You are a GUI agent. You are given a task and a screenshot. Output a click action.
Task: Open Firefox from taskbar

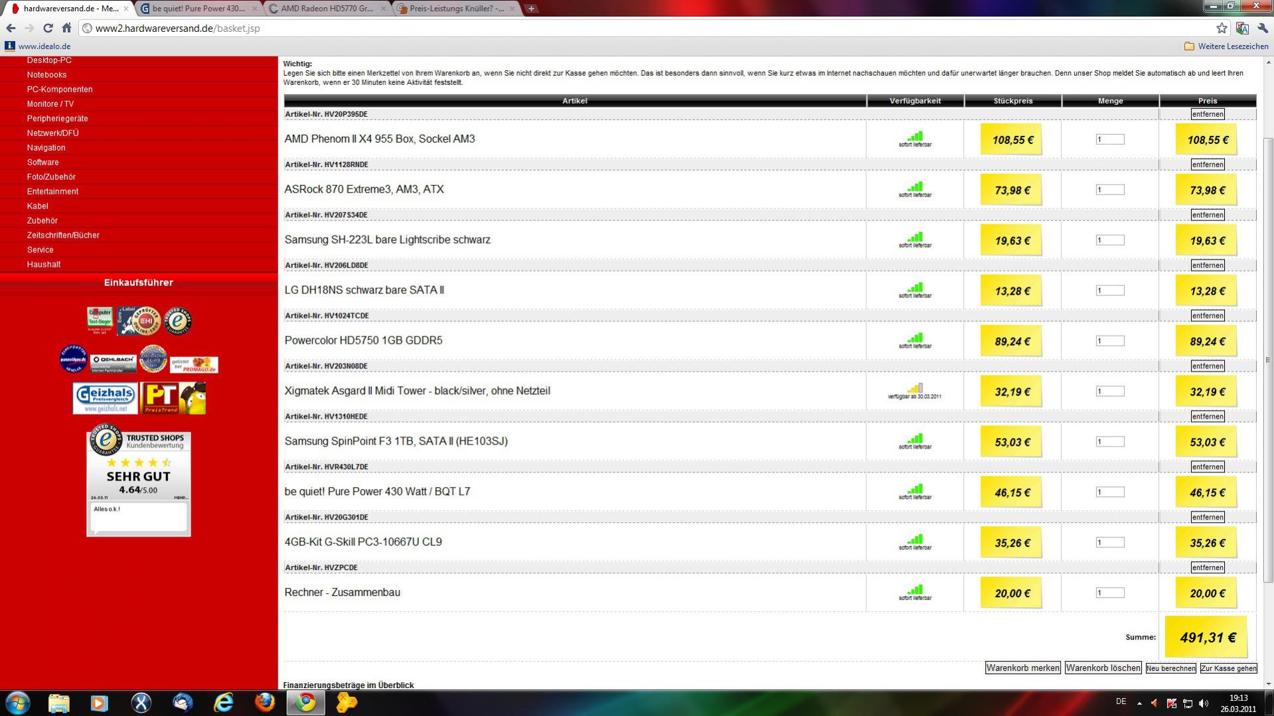click(265, 703)
